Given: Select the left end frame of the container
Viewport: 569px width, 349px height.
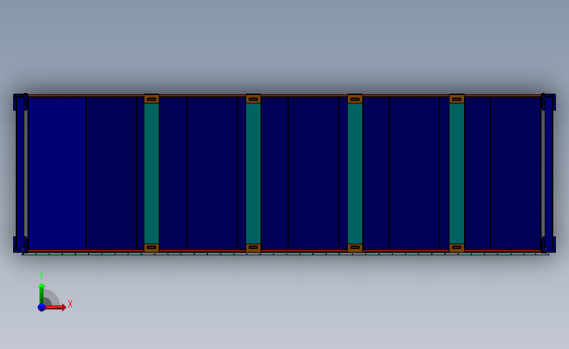Looking at the screenshot, I should point(20,174).
